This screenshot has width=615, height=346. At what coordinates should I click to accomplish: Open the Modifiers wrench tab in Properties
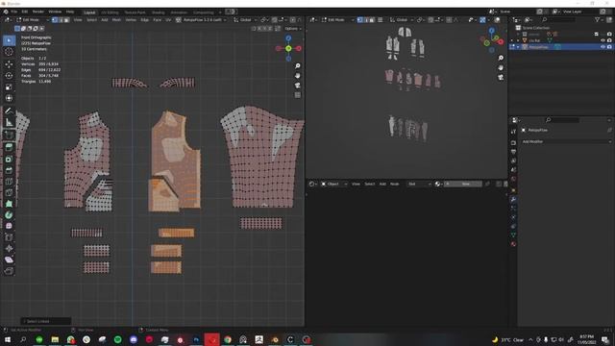(513, 199)
